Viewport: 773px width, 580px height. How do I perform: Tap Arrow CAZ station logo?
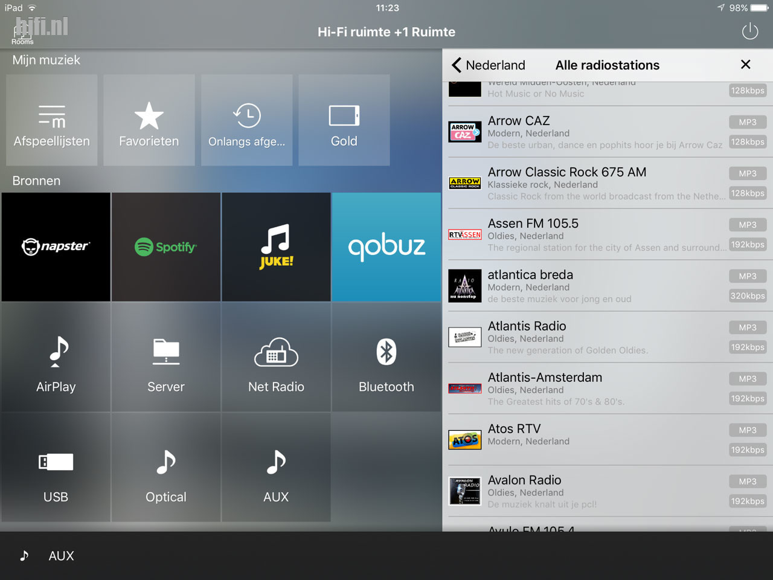click(x=465, y=132)
